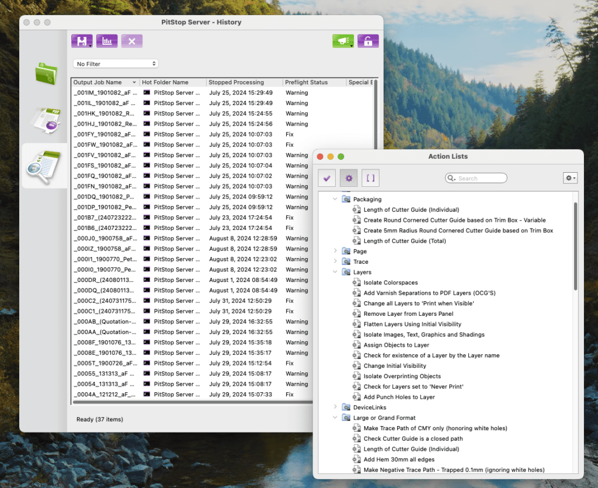Select Add Hem 30mm all edges

[399, 459]
